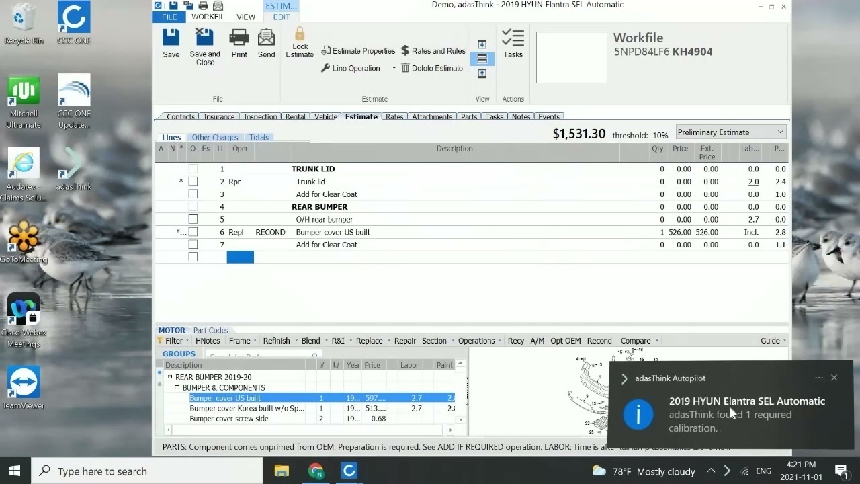The height and width of the screenshot is (484, 860).
Task: Open the Other Charges sub-tab
Action: tap(215, 138)
